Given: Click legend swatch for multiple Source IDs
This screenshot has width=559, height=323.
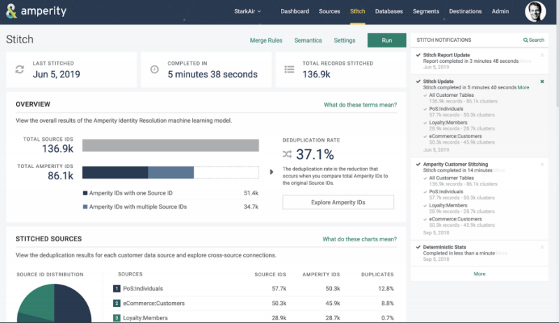Looking at the screenshot, I should coord(85,206).
